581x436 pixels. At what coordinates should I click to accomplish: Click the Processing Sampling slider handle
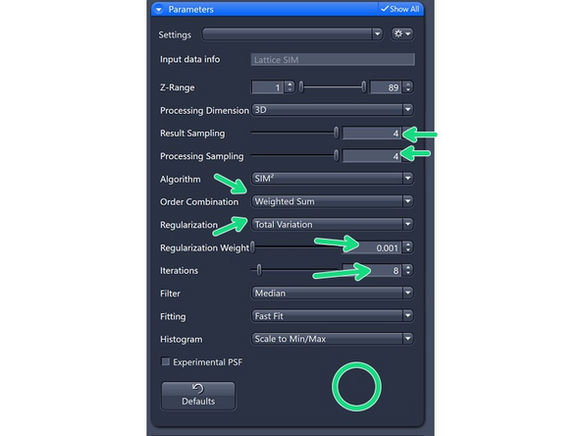tap(336, 156)
